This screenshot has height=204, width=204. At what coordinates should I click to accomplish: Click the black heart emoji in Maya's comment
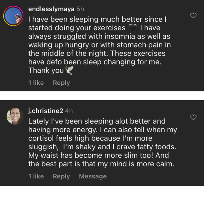(133, 28)
